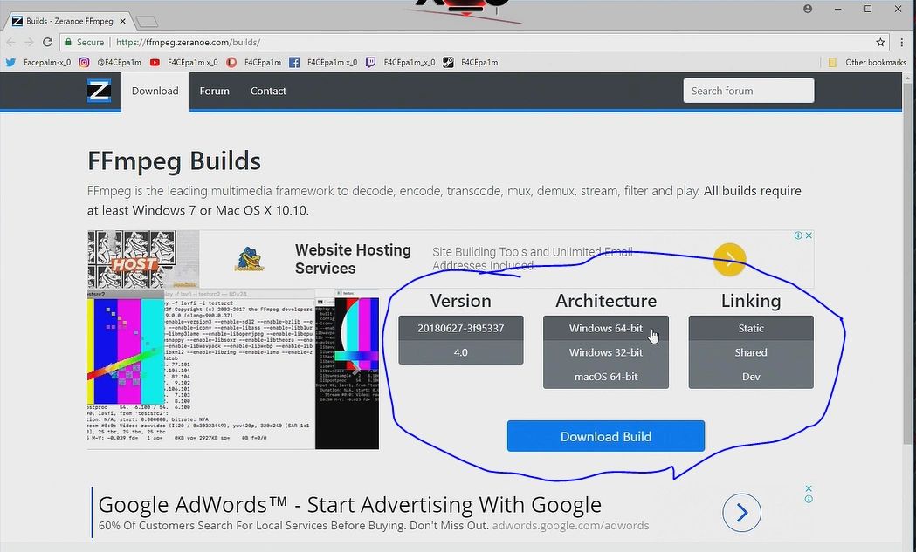Open the Other bookmarks folder
Viewport: 916px width, 552px height.
coord(867,62)
